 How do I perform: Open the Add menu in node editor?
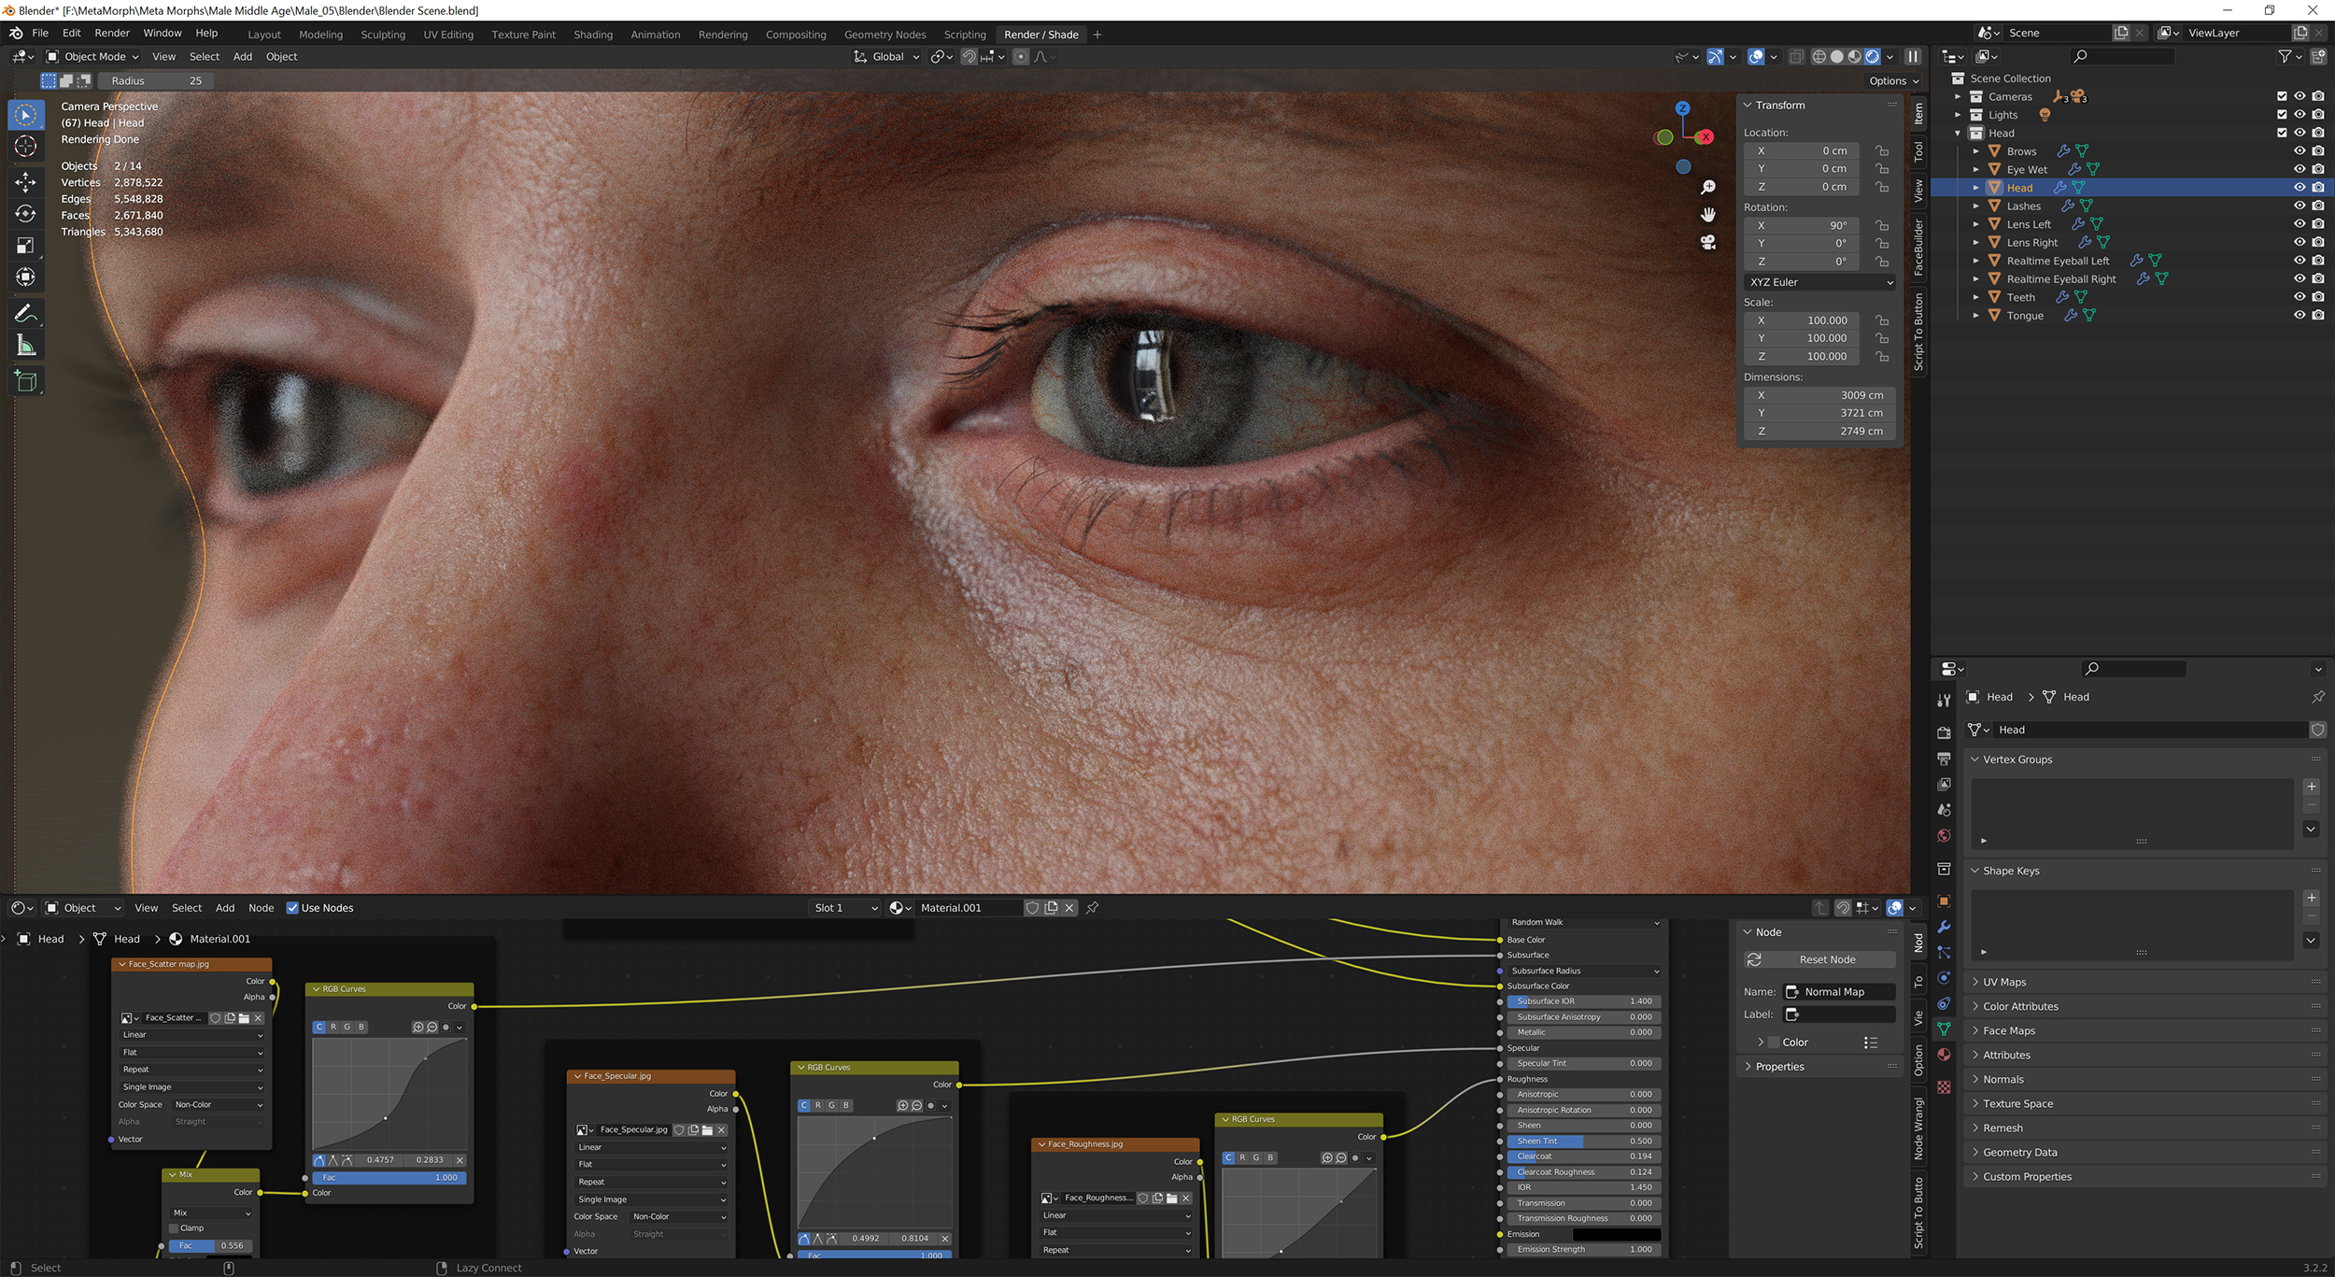225,908
